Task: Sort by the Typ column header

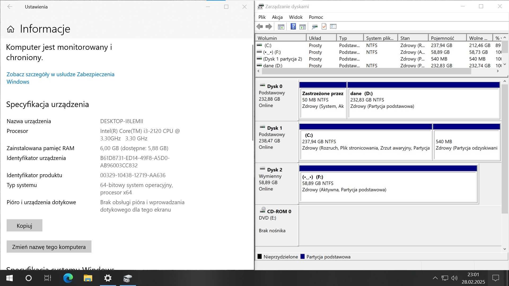Action: [350, 38]
